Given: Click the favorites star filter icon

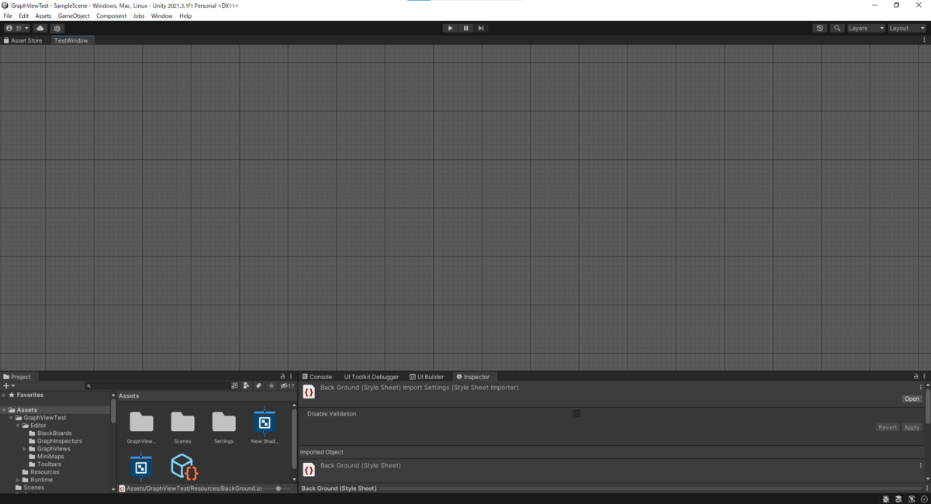Looking at the screenshot, I should tap(272, 385).
